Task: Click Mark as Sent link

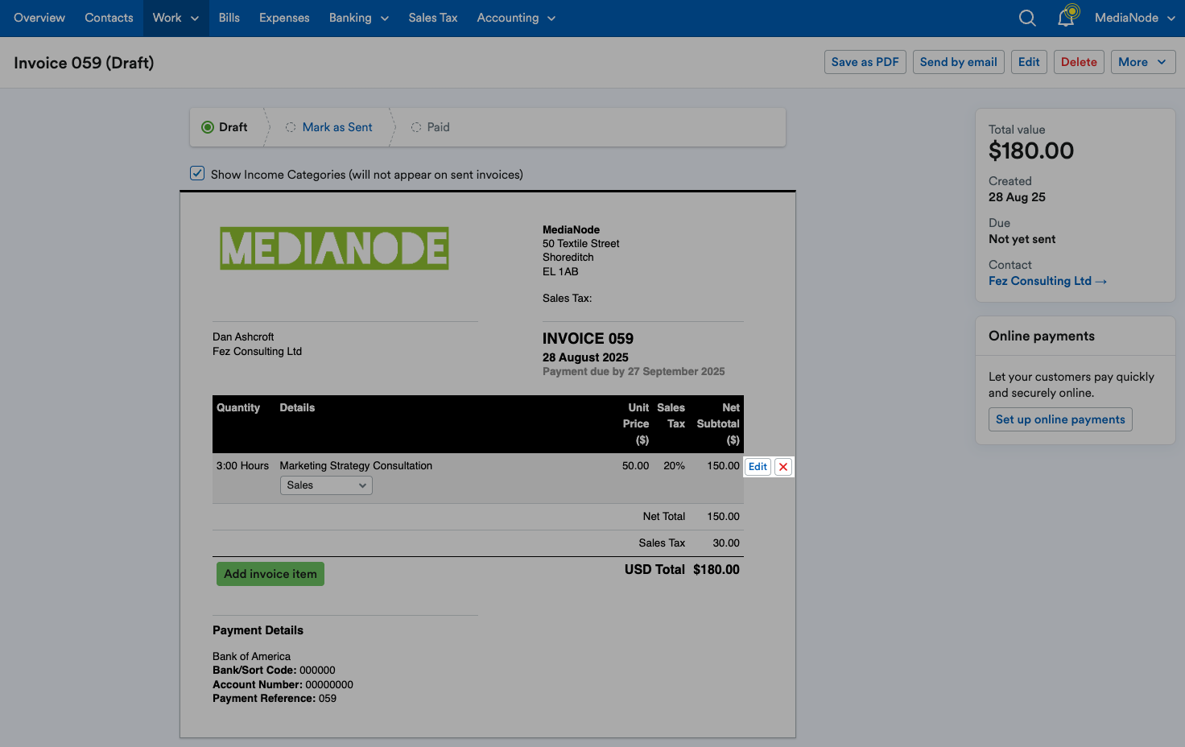Action: pos(337,127)
